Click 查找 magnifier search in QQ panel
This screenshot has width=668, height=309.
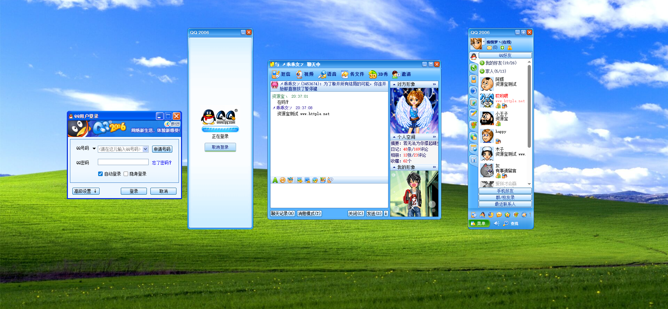(x=511, y=223)
